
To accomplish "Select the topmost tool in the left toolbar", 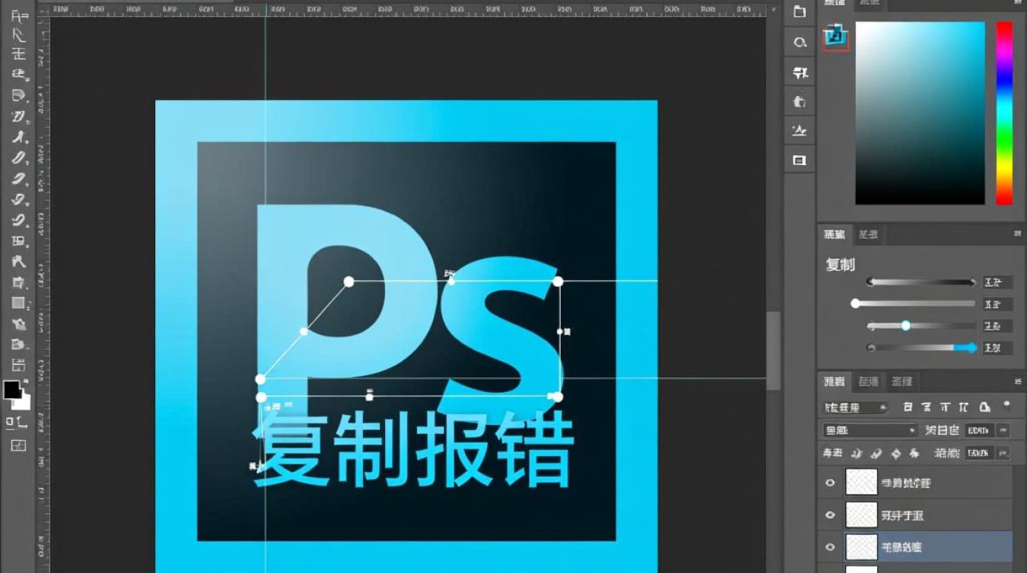I will [18, 15].
